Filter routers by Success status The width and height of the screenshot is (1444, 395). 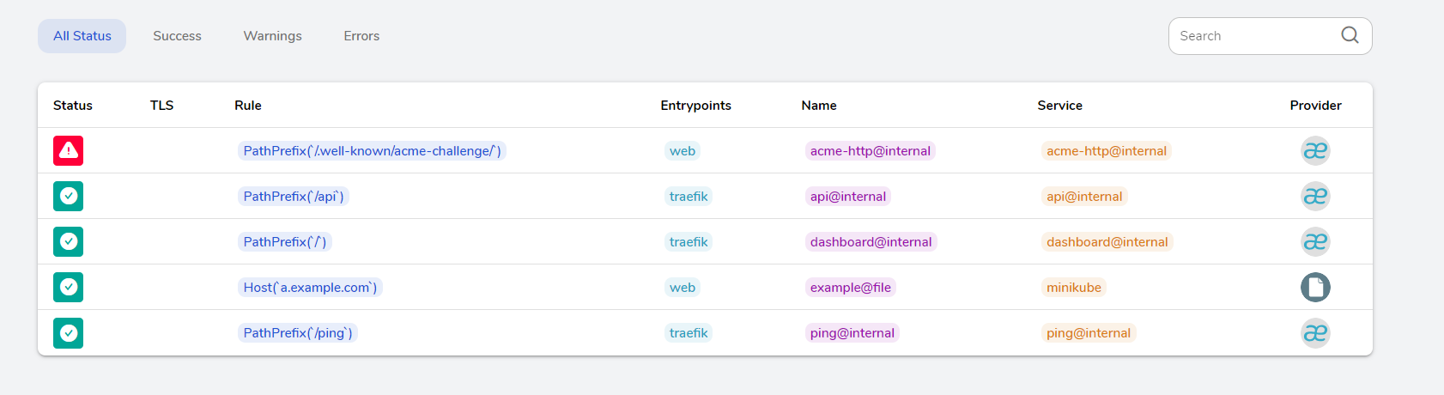tap(177, 36)
